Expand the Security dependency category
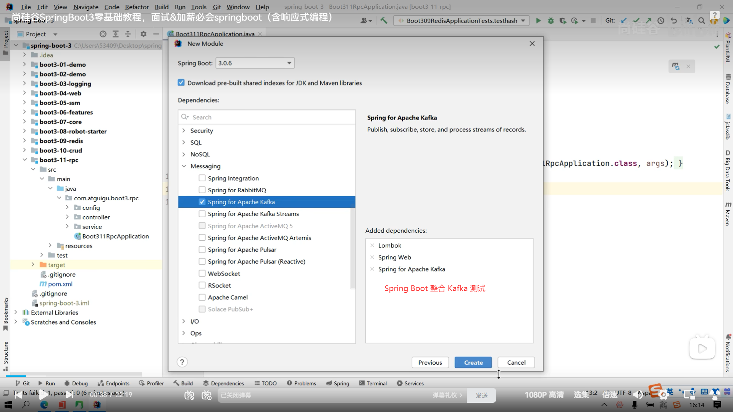The width and height of the screenshot is (733, 412). tap(184, 130)
